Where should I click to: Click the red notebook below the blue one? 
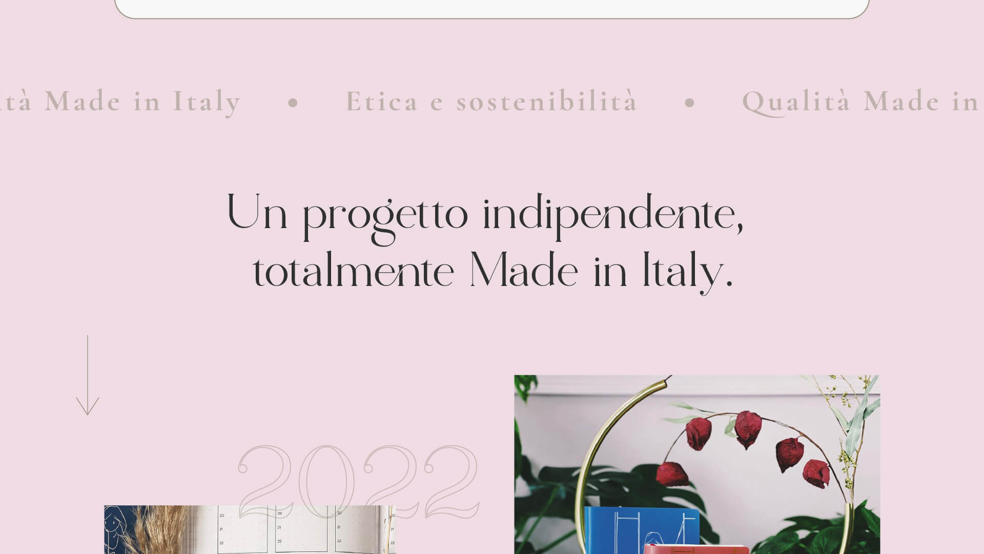pos(696,549)
